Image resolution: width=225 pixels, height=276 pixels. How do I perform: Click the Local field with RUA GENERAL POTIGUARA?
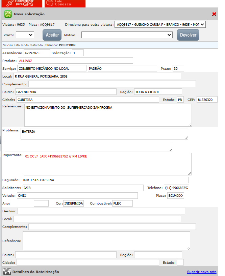coord(97,76)
